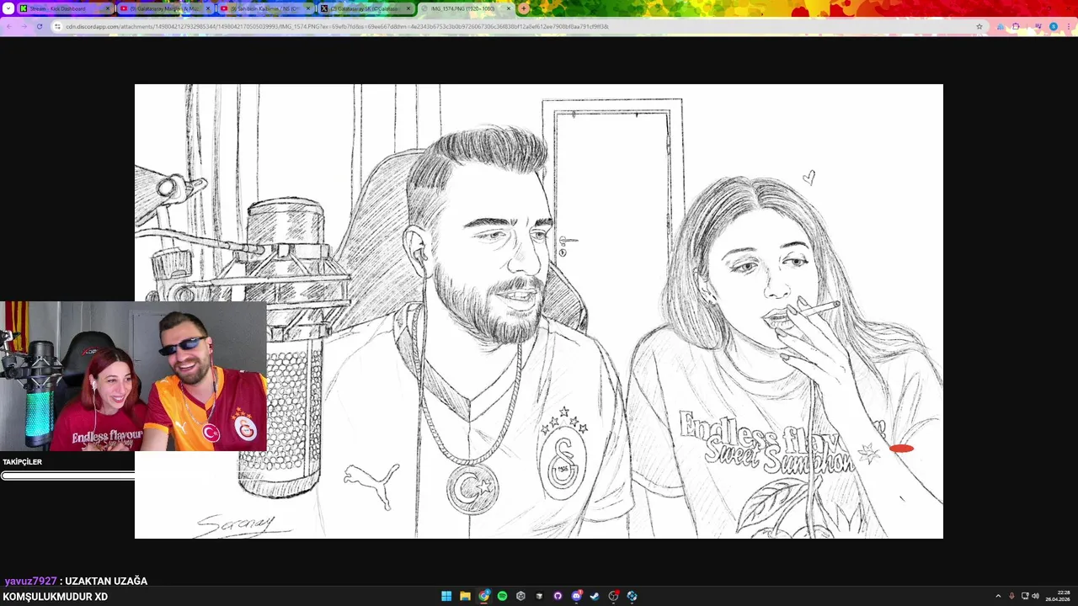Open the browser profile avatar
The width and height of the screenshot is (1078, 606).
pos(1053,26)
